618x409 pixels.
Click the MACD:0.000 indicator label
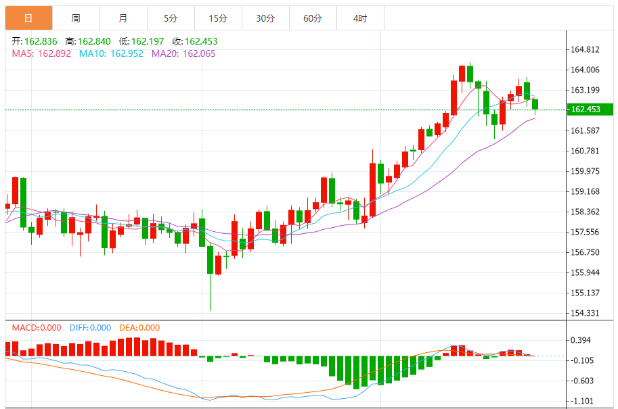(x=37, y=327)
